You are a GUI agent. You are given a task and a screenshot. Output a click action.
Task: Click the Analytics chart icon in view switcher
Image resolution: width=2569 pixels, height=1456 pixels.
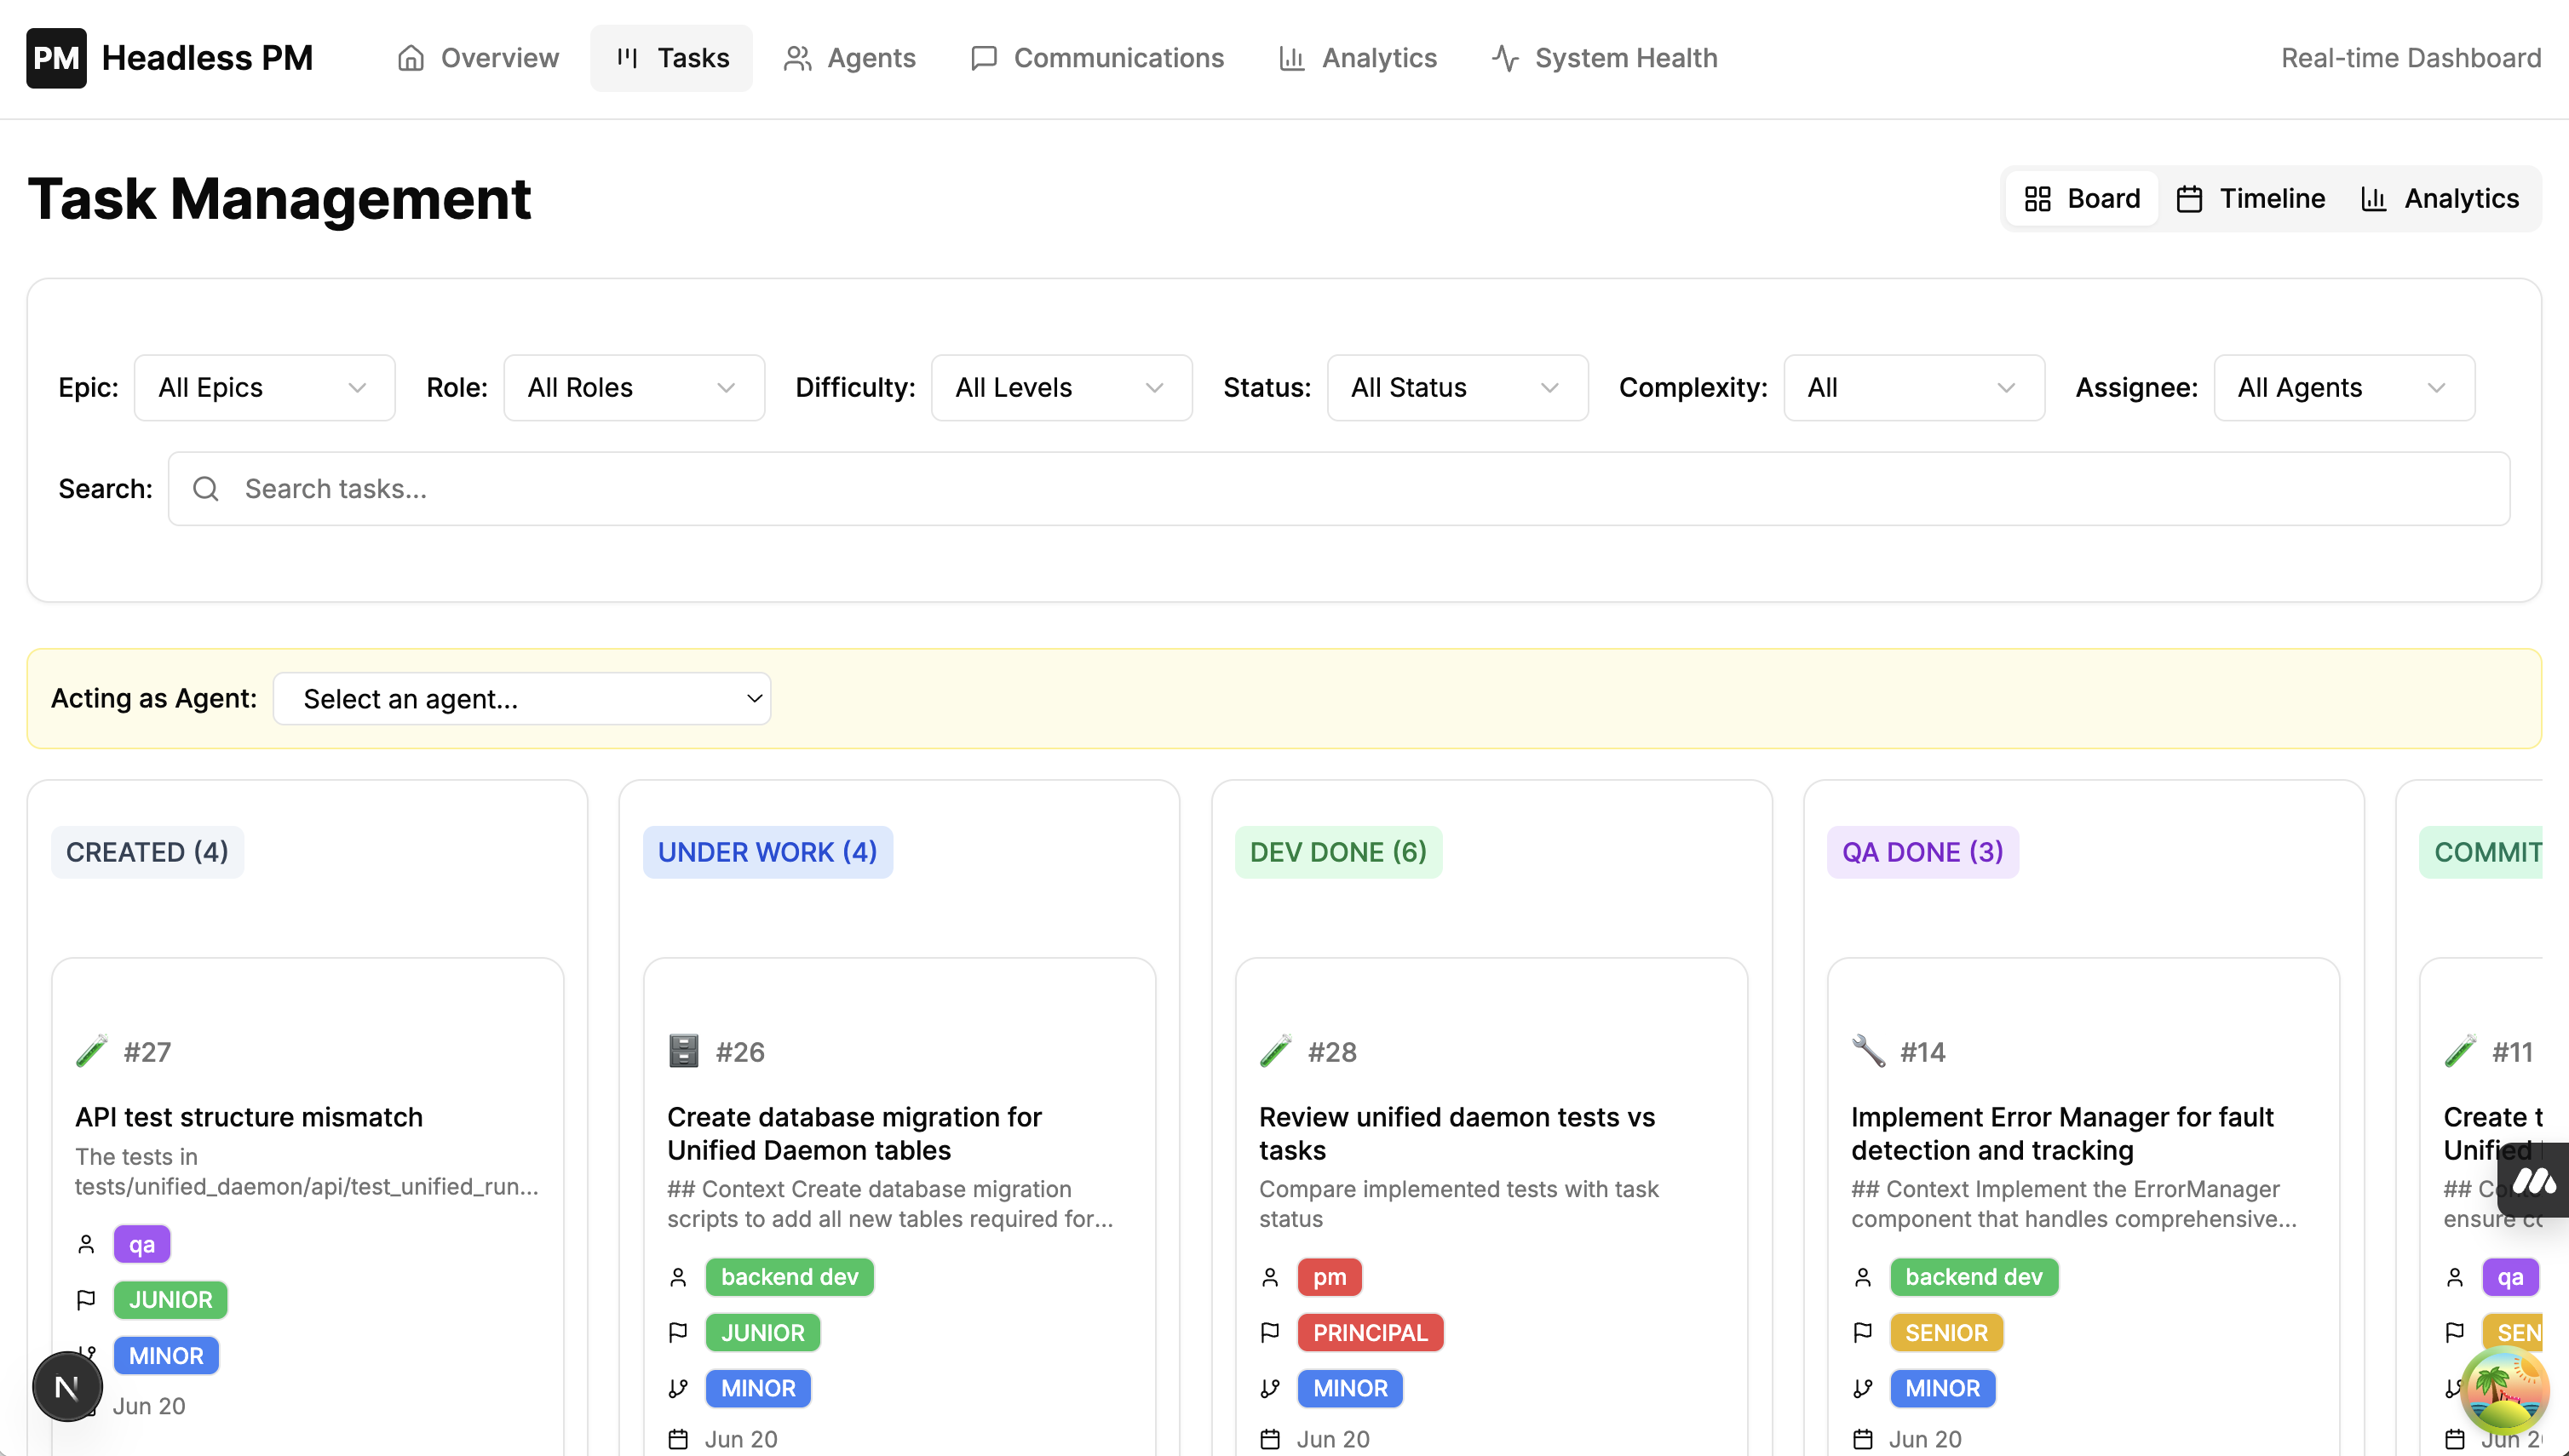click(x=2374, y=199)
